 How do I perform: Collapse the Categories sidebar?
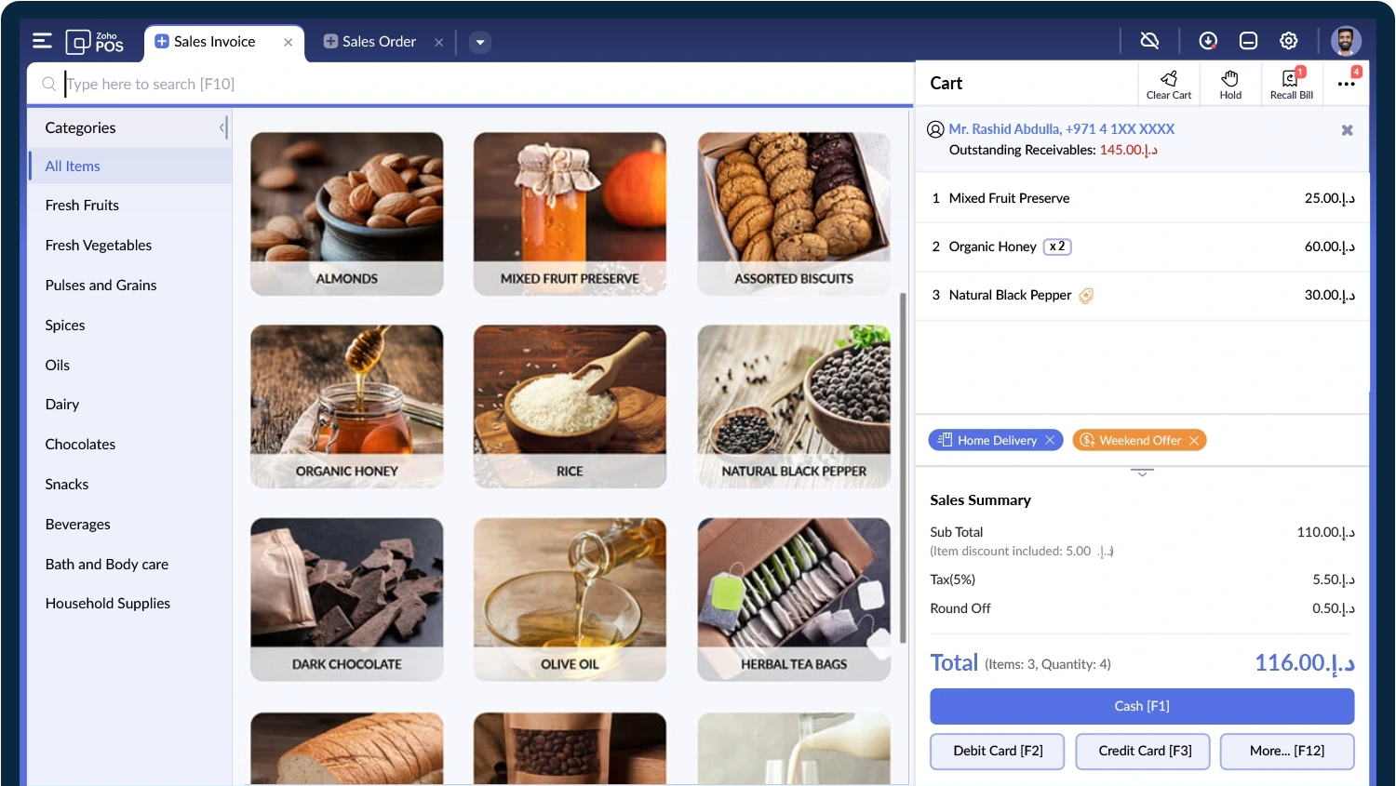point(222,127)
